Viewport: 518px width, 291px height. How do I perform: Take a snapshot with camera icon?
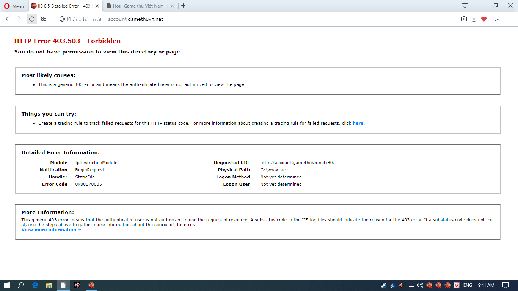click(x=464, y=19)
